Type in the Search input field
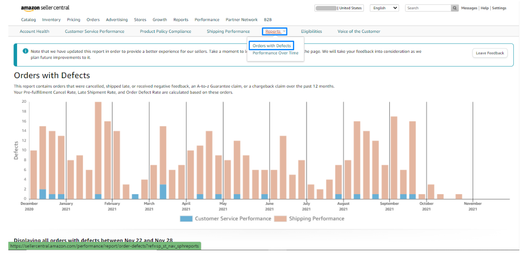Image resolution: width=524 pixels, height=253 pixels. 428,8
